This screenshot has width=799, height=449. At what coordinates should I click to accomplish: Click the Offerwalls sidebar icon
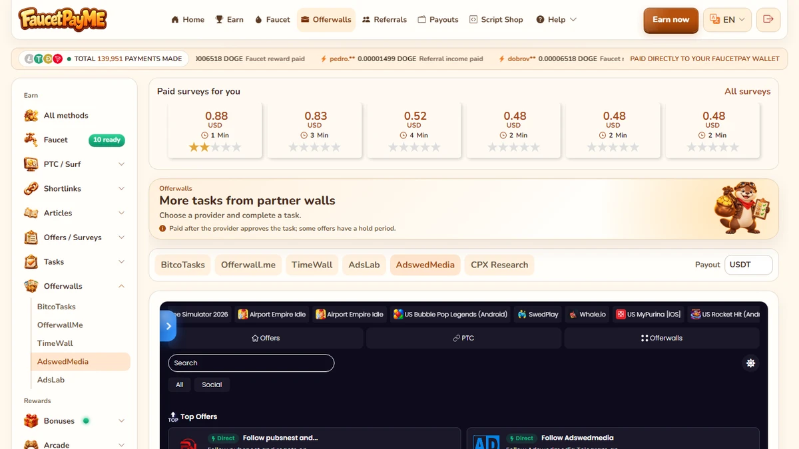click(31, 286)
